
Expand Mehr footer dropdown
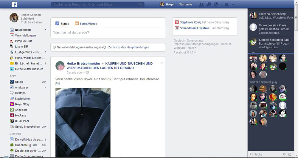(x=192, y=48)
